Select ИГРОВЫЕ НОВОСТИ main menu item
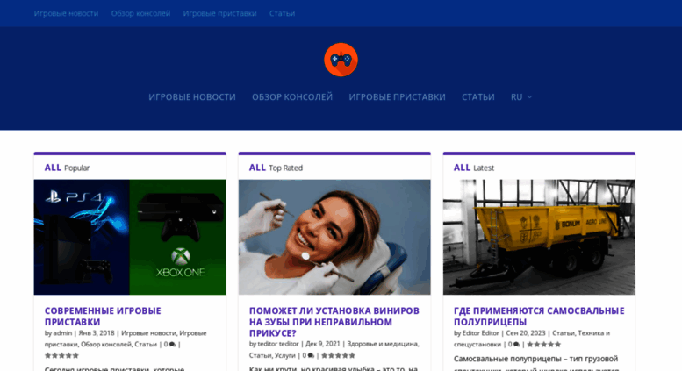 [192, 96]
